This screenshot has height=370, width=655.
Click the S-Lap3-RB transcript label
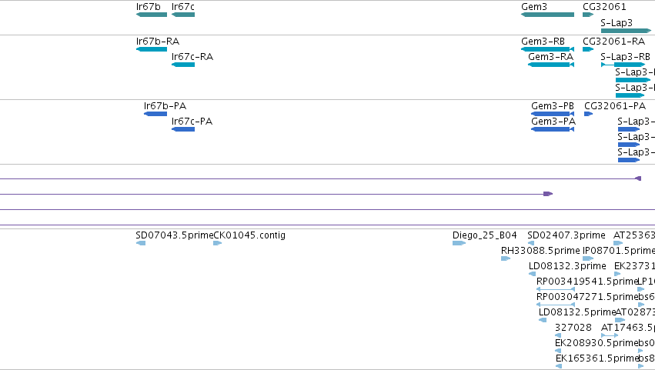[x=625, y=56]
